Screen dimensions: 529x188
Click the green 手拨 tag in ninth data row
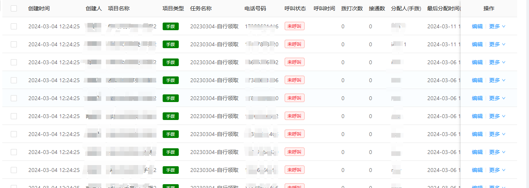click(171, 170)
